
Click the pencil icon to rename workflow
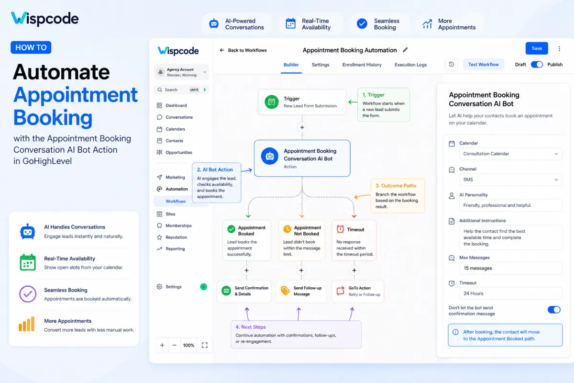pos(405,50)
